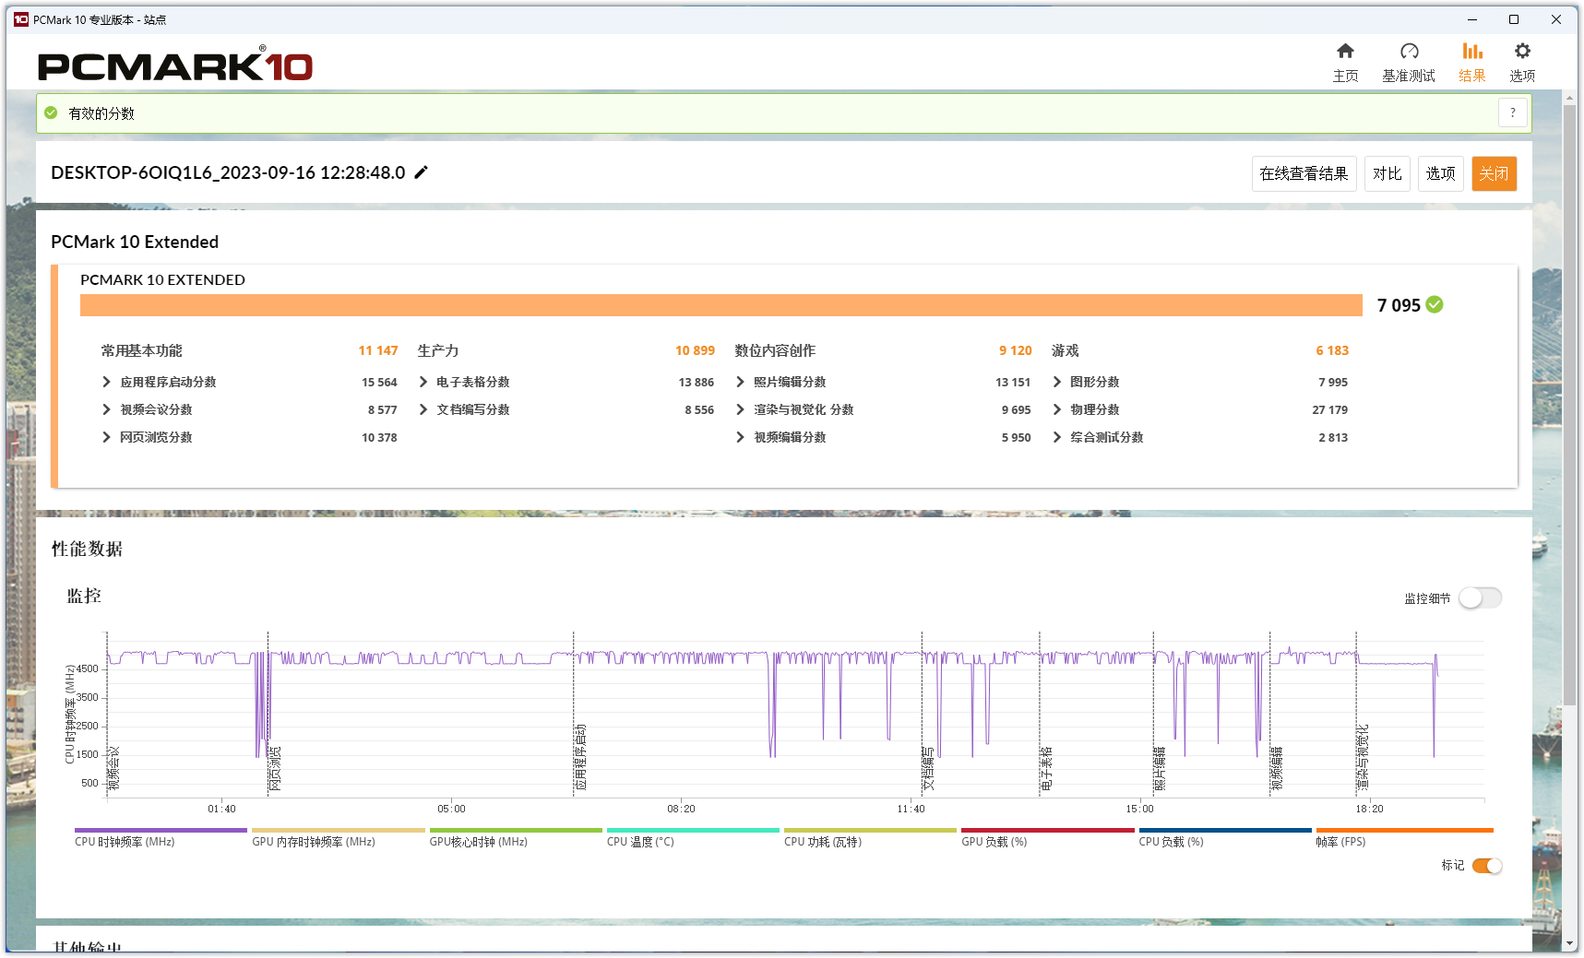
Task: Click the 选项 button beside 对比
Action: [x=1440, y=173]
